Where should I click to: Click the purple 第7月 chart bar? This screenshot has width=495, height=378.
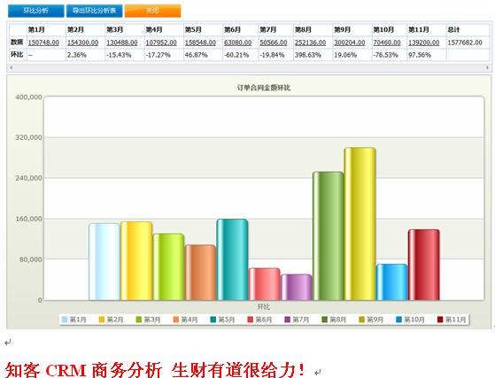[296, 287]
